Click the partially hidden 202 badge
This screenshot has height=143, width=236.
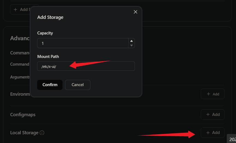231,139
